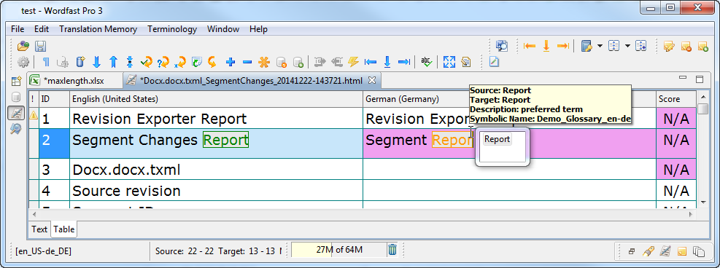
Task: Click the highlighted Report term in source
Action: (x=225, y=140)
